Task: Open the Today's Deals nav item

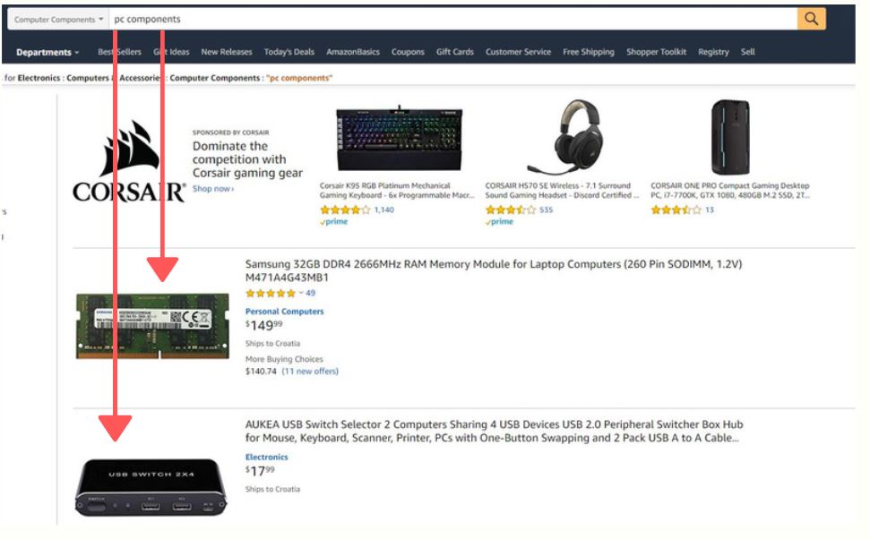Action: (289, 52)
